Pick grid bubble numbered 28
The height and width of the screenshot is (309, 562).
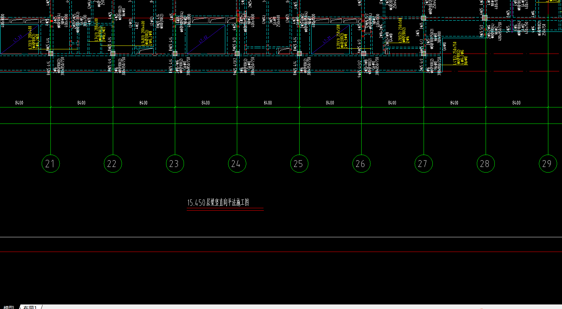pos(486,163)
